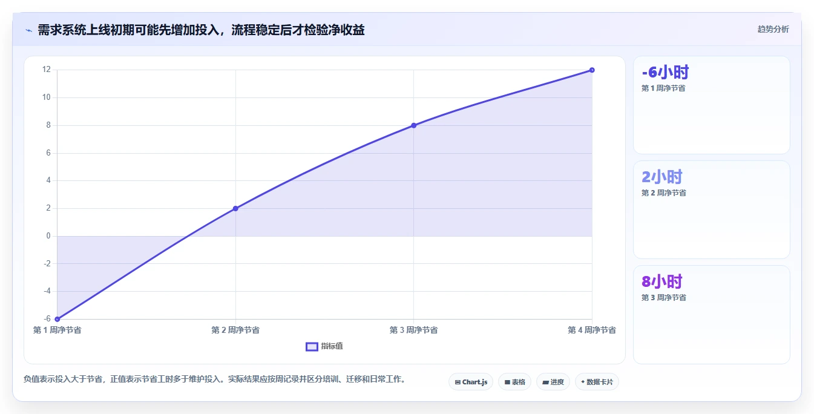Click x-axis label 第 2 周净节省
The height and width of the screenshot is (414, 814).
235,330
